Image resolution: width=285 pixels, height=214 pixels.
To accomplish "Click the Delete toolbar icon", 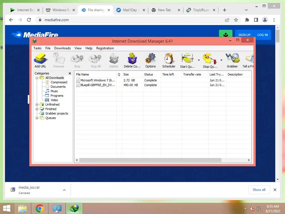I will point(114,60).
